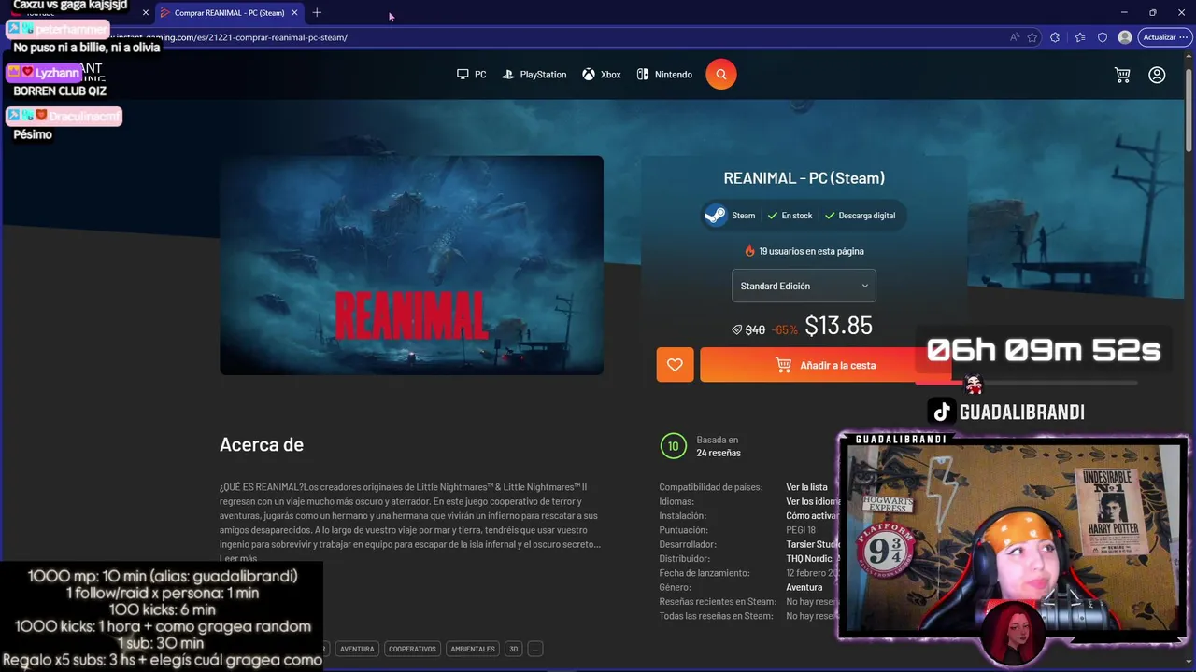Expand the tags with the ellipsis chip
This screenshot has height=672, width=1196.
(535, 649)
